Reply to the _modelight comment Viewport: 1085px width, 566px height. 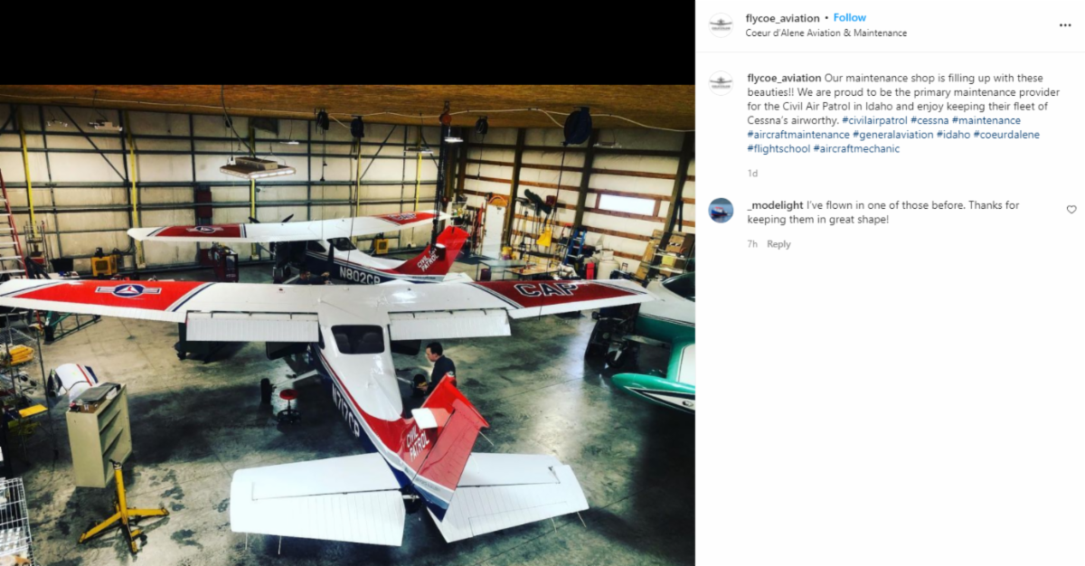(x=778, y=244)
